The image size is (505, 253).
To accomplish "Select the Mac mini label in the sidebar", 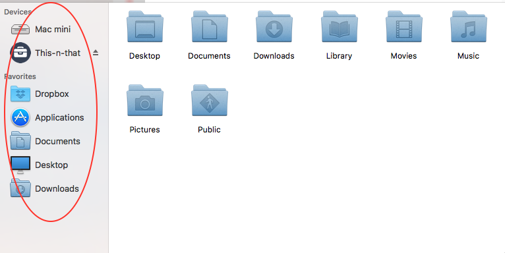I will (53, 29).
